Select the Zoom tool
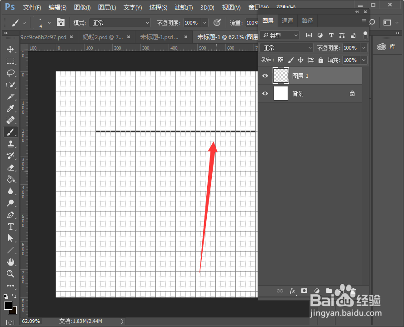404x327 pixels. pos(10,274)
